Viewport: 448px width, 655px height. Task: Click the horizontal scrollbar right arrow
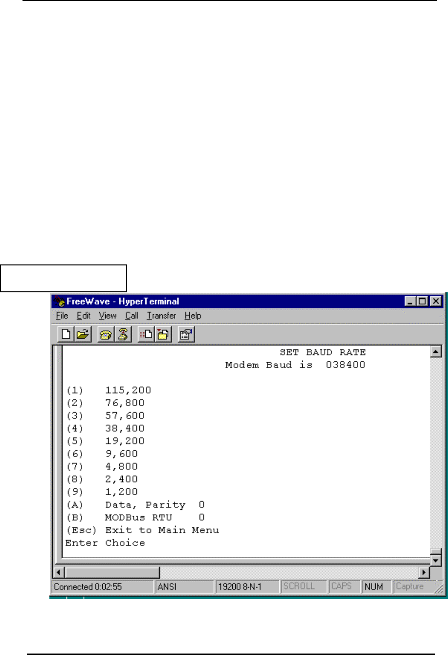click(x=424, y=572)
